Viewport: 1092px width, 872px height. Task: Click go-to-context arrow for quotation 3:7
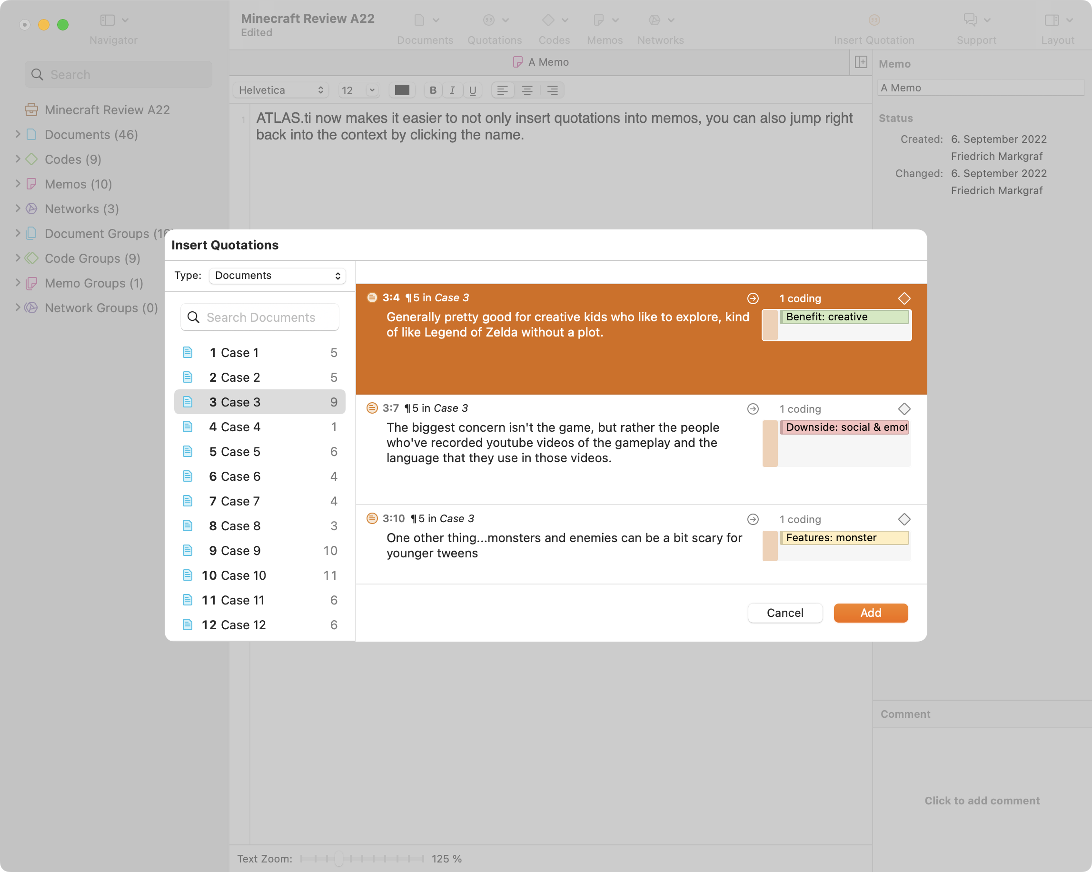click(x=753, y=409)
